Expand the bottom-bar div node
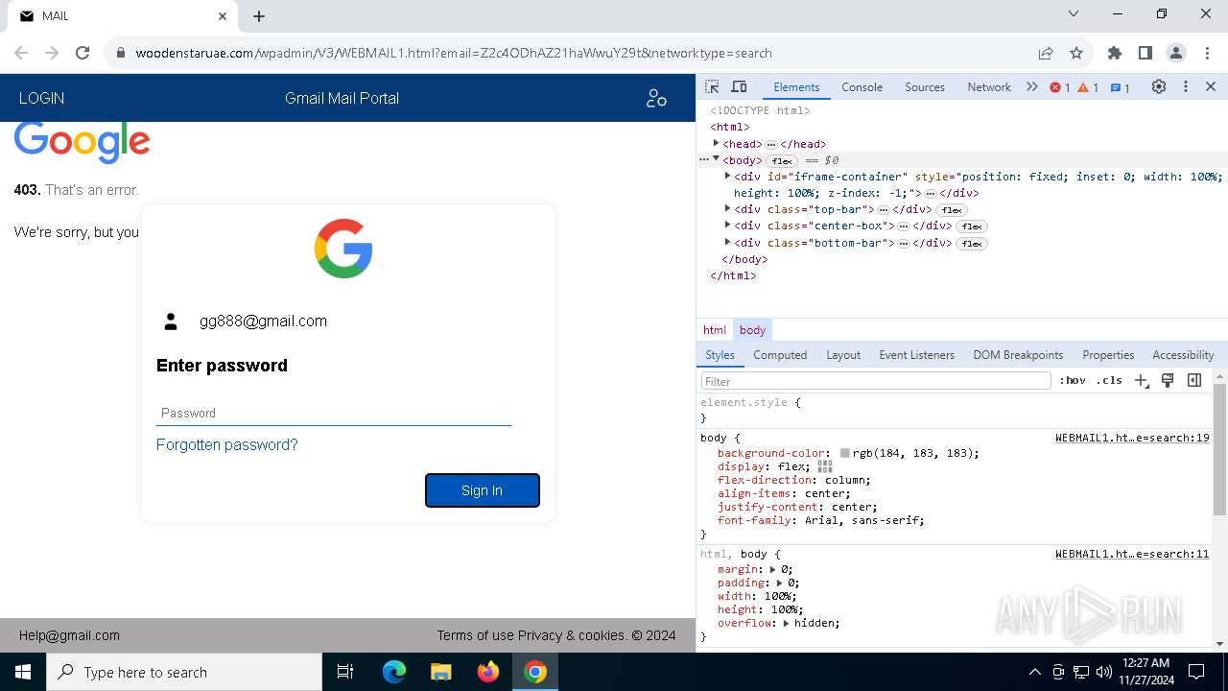This screenshot has height=691, width=1228. 727,242
